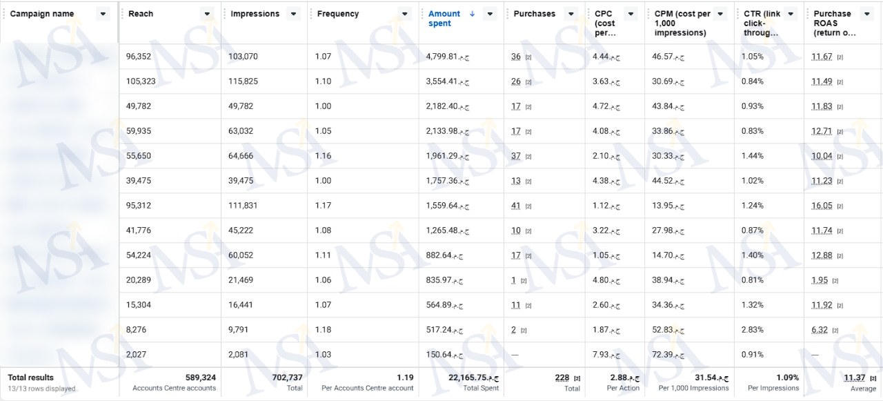
Task: Click the footnote icon beside 41 purchases
Action: [528, 206]
